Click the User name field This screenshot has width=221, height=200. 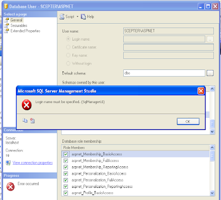click(x=169, y=31)
